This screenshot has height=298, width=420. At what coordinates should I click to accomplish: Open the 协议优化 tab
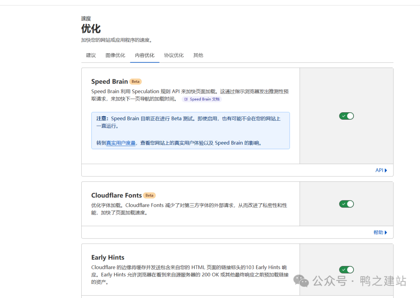174,55
